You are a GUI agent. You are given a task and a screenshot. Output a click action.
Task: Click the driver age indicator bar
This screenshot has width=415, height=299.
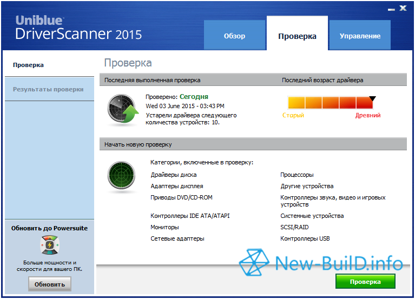[330, 103]
